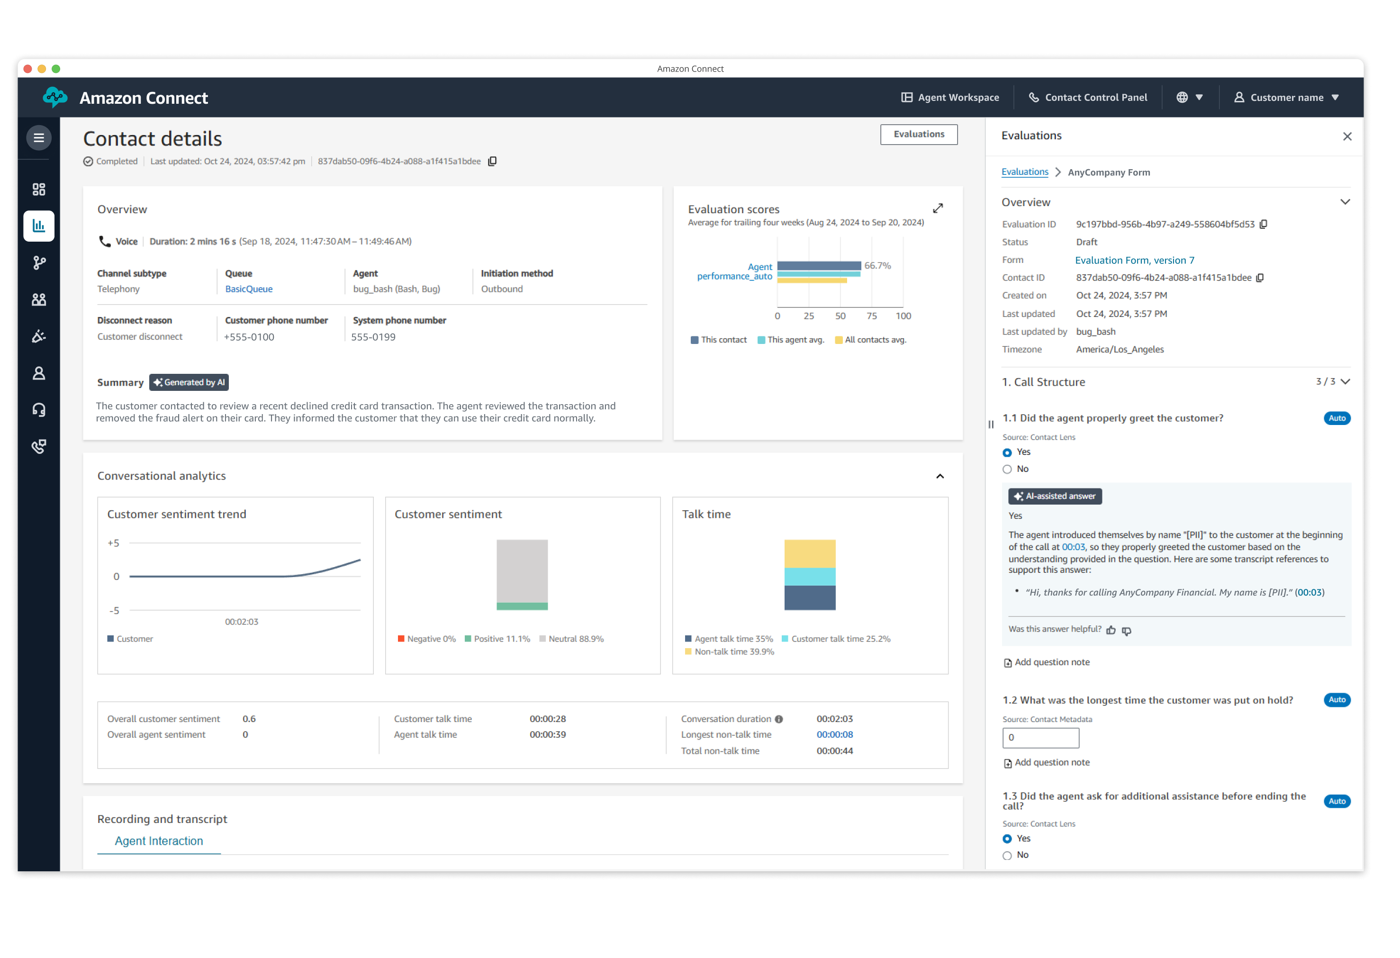Open the routing flows icon in sidebar

[38, 262]
